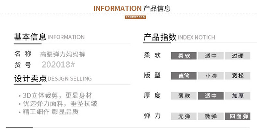This screenshot has height=131, width=257.
Task: Click the item number 202018#
Action: pyautogui.click(x=59, y=65)
